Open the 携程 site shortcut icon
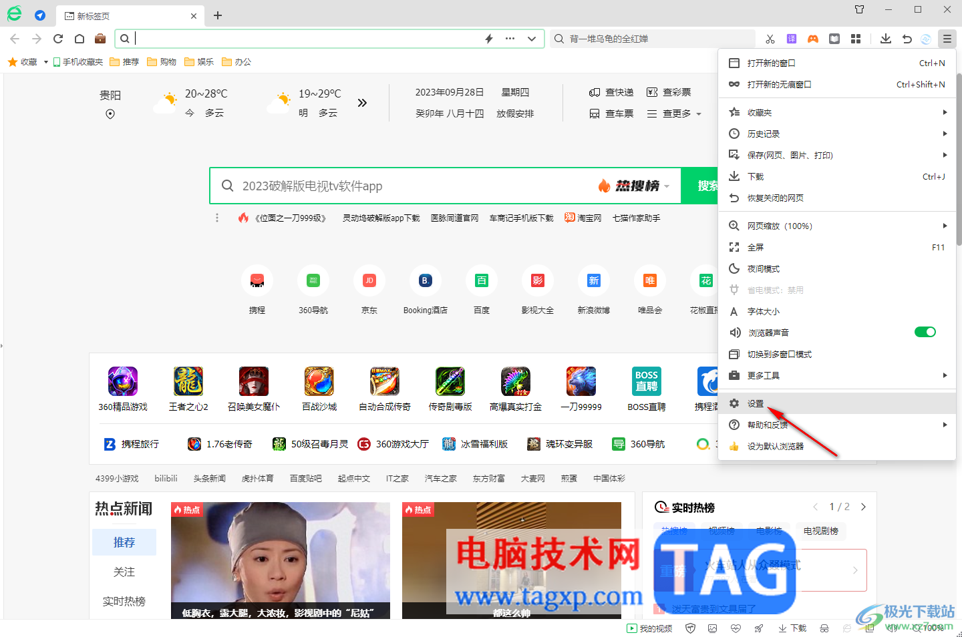The image size is (962, 637). 257,280
